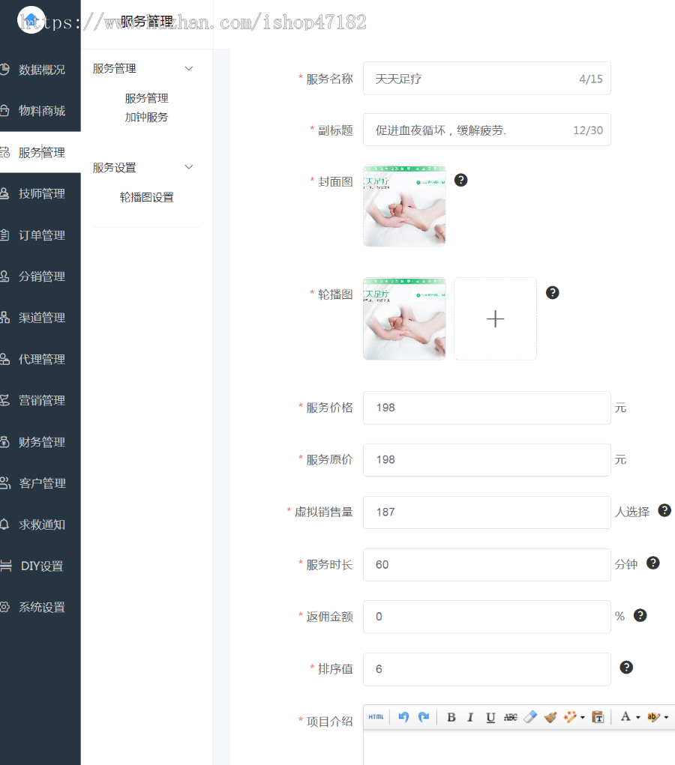Switch editor to HTML source mode
Image resolution: width=675 pixels, height=765 pixels.
coord(376,717)
